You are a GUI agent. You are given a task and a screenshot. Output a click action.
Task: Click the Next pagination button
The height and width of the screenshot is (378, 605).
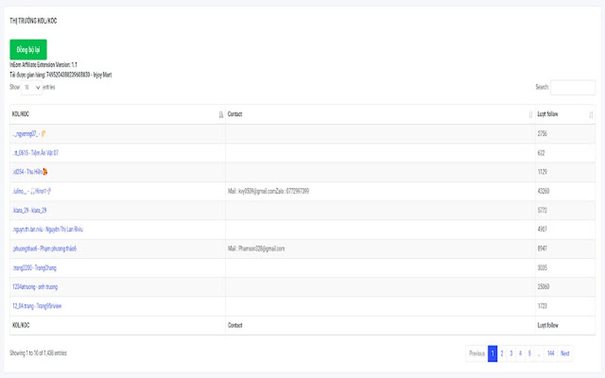(565, 353)
